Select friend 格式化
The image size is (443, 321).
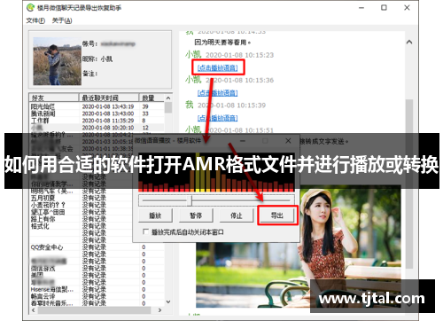[40, 226]
